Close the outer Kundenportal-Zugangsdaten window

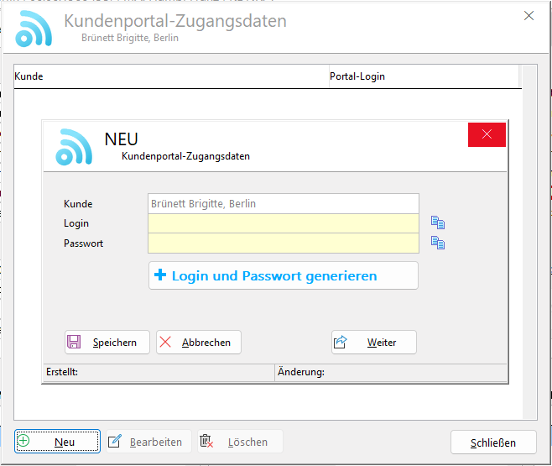coord(529,15)
